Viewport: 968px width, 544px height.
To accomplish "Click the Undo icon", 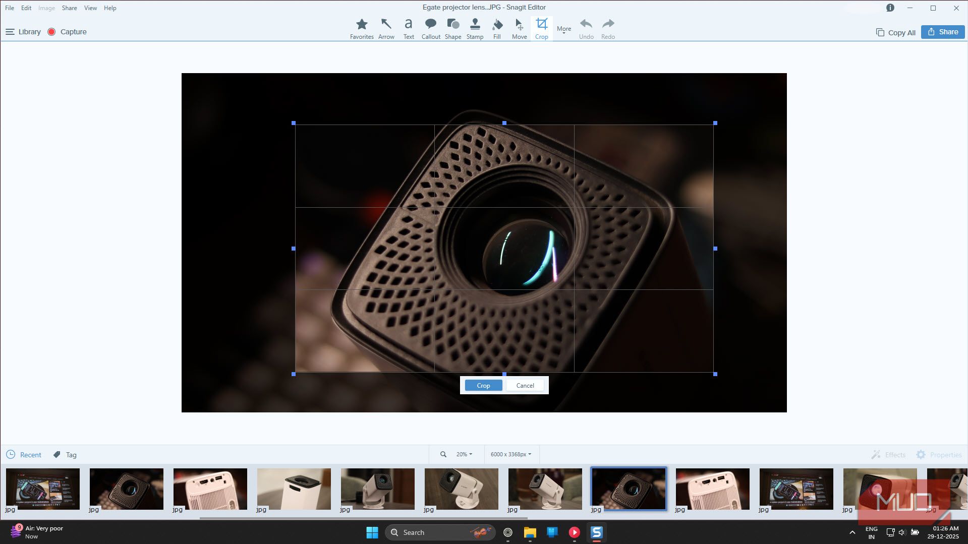I will [x=586, y=29].
